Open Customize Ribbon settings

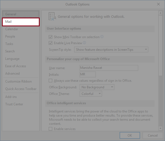21,81
